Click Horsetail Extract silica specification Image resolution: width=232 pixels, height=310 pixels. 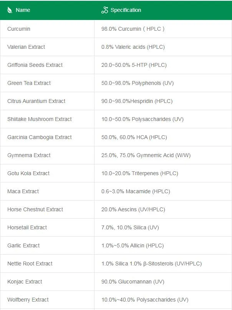[130, 227]
